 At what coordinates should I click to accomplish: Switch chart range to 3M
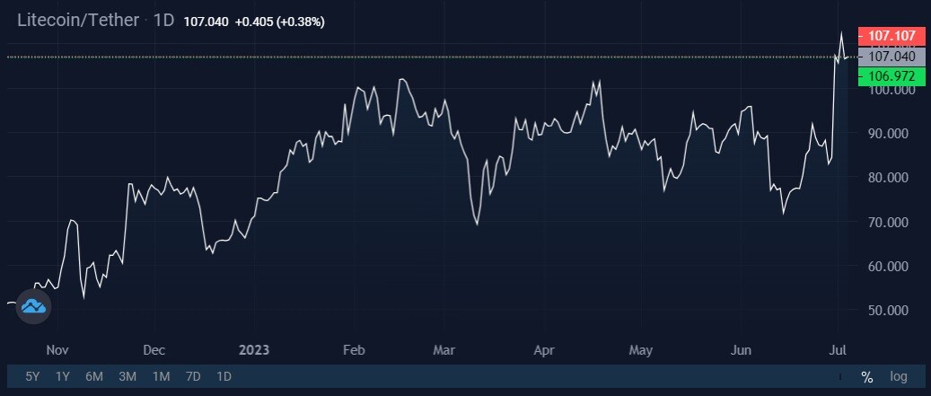[x=127, y=376]
